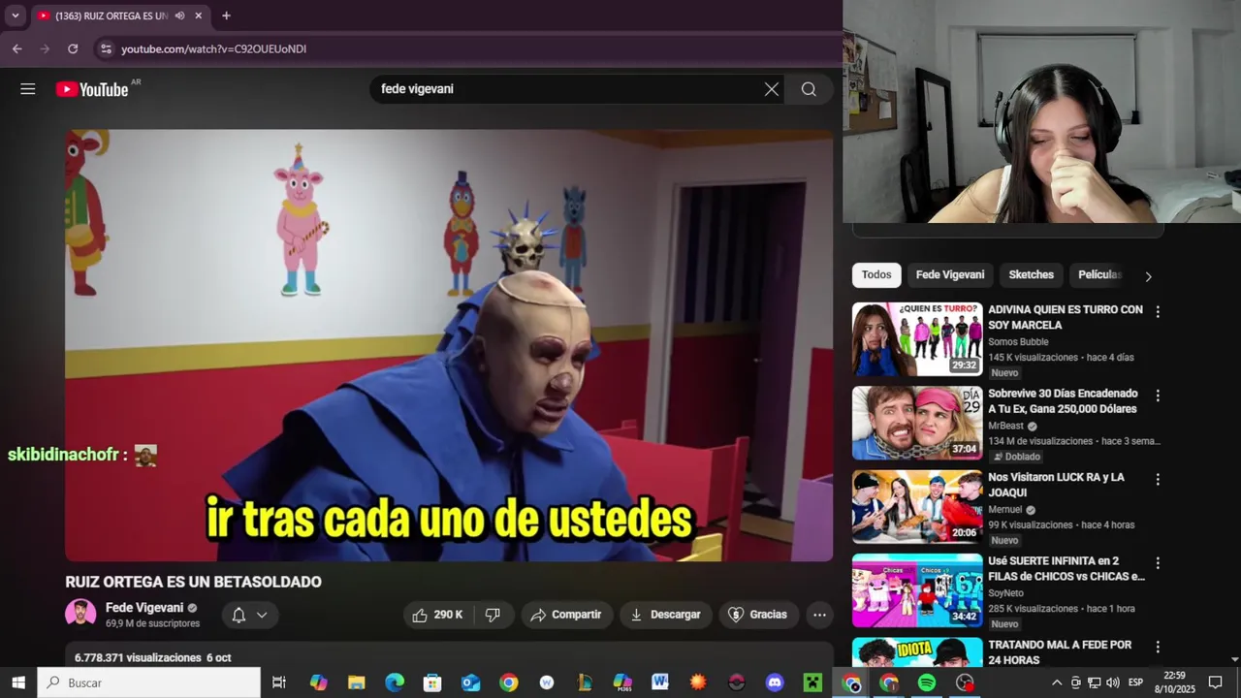Screen dimensions: 1241x698
Task: Select the Todos filter chip
Action: click(x=876, y=275)
